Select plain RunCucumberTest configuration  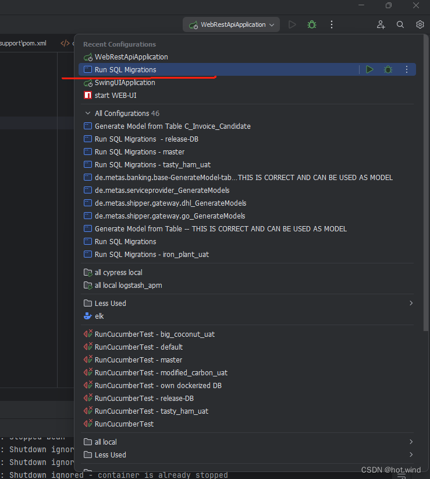click(x=247, y=424)
